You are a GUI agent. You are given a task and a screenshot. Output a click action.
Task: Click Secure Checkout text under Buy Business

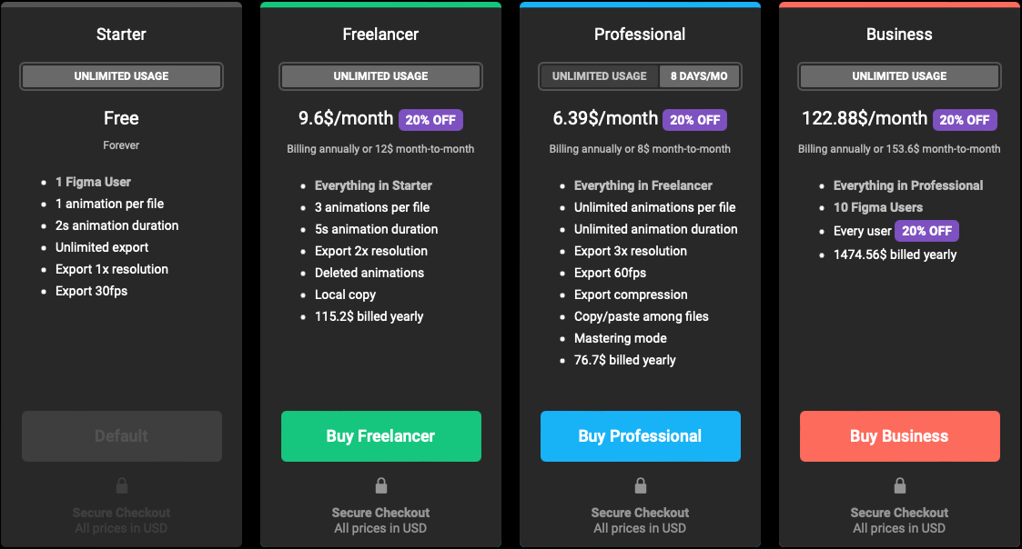[899, 513]
